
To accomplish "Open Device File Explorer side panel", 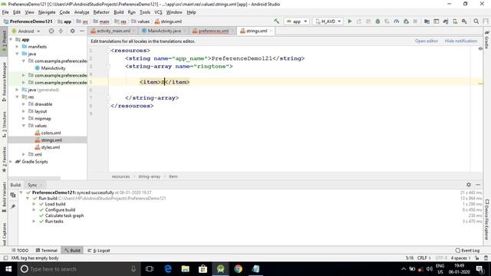I will pyautogui.click(x=487, y=220).
